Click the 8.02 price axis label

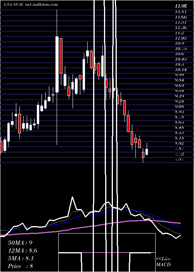(180, 143)
